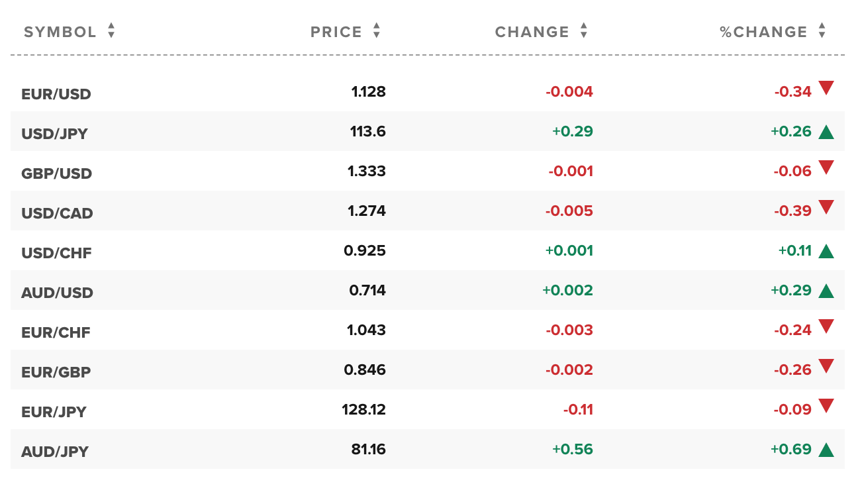The width and height of the screenshot is (862, 498).
Task: Select the GBP/USD change value -0.001
Action: point(571,172)
